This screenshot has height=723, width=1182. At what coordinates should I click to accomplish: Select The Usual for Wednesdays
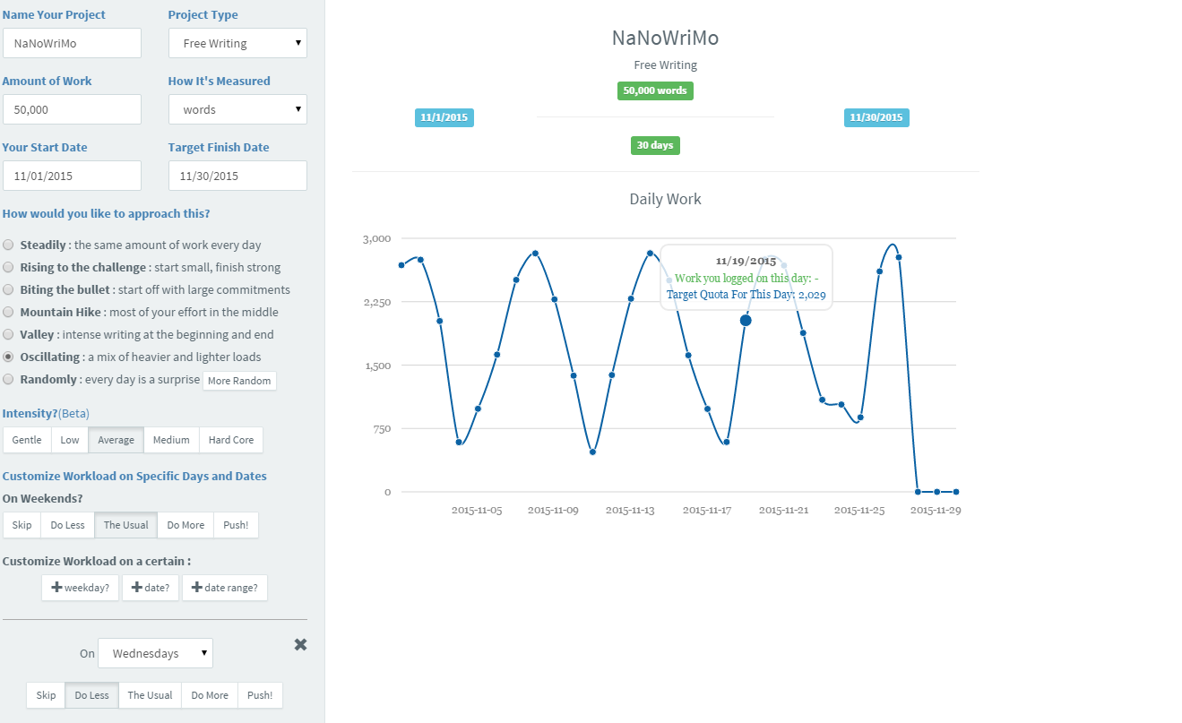tap(150, 695)
